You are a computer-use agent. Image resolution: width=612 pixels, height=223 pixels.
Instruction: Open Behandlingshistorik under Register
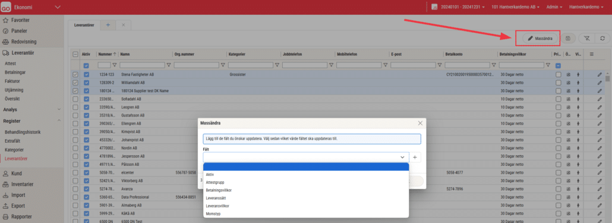pyautogui.click(x=23, y=132)
